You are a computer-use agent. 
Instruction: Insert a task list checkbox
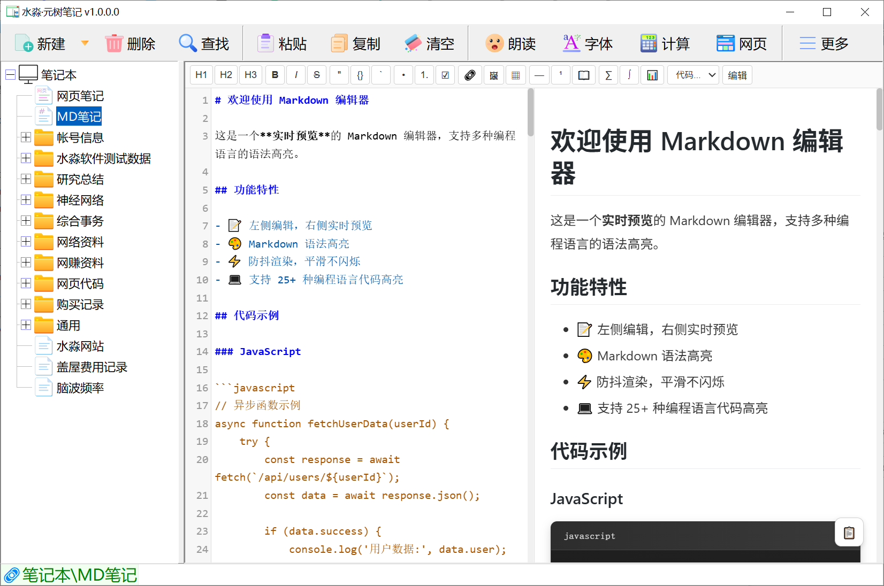(x=445, y=75)
